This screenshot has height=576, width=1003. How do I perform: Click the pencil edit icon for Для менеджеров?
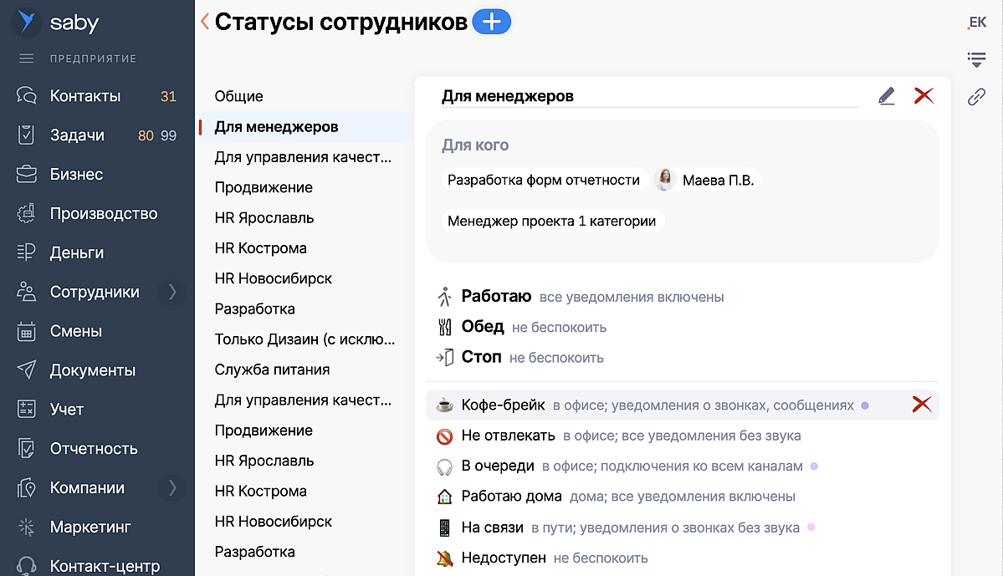(x=887, y=96)
